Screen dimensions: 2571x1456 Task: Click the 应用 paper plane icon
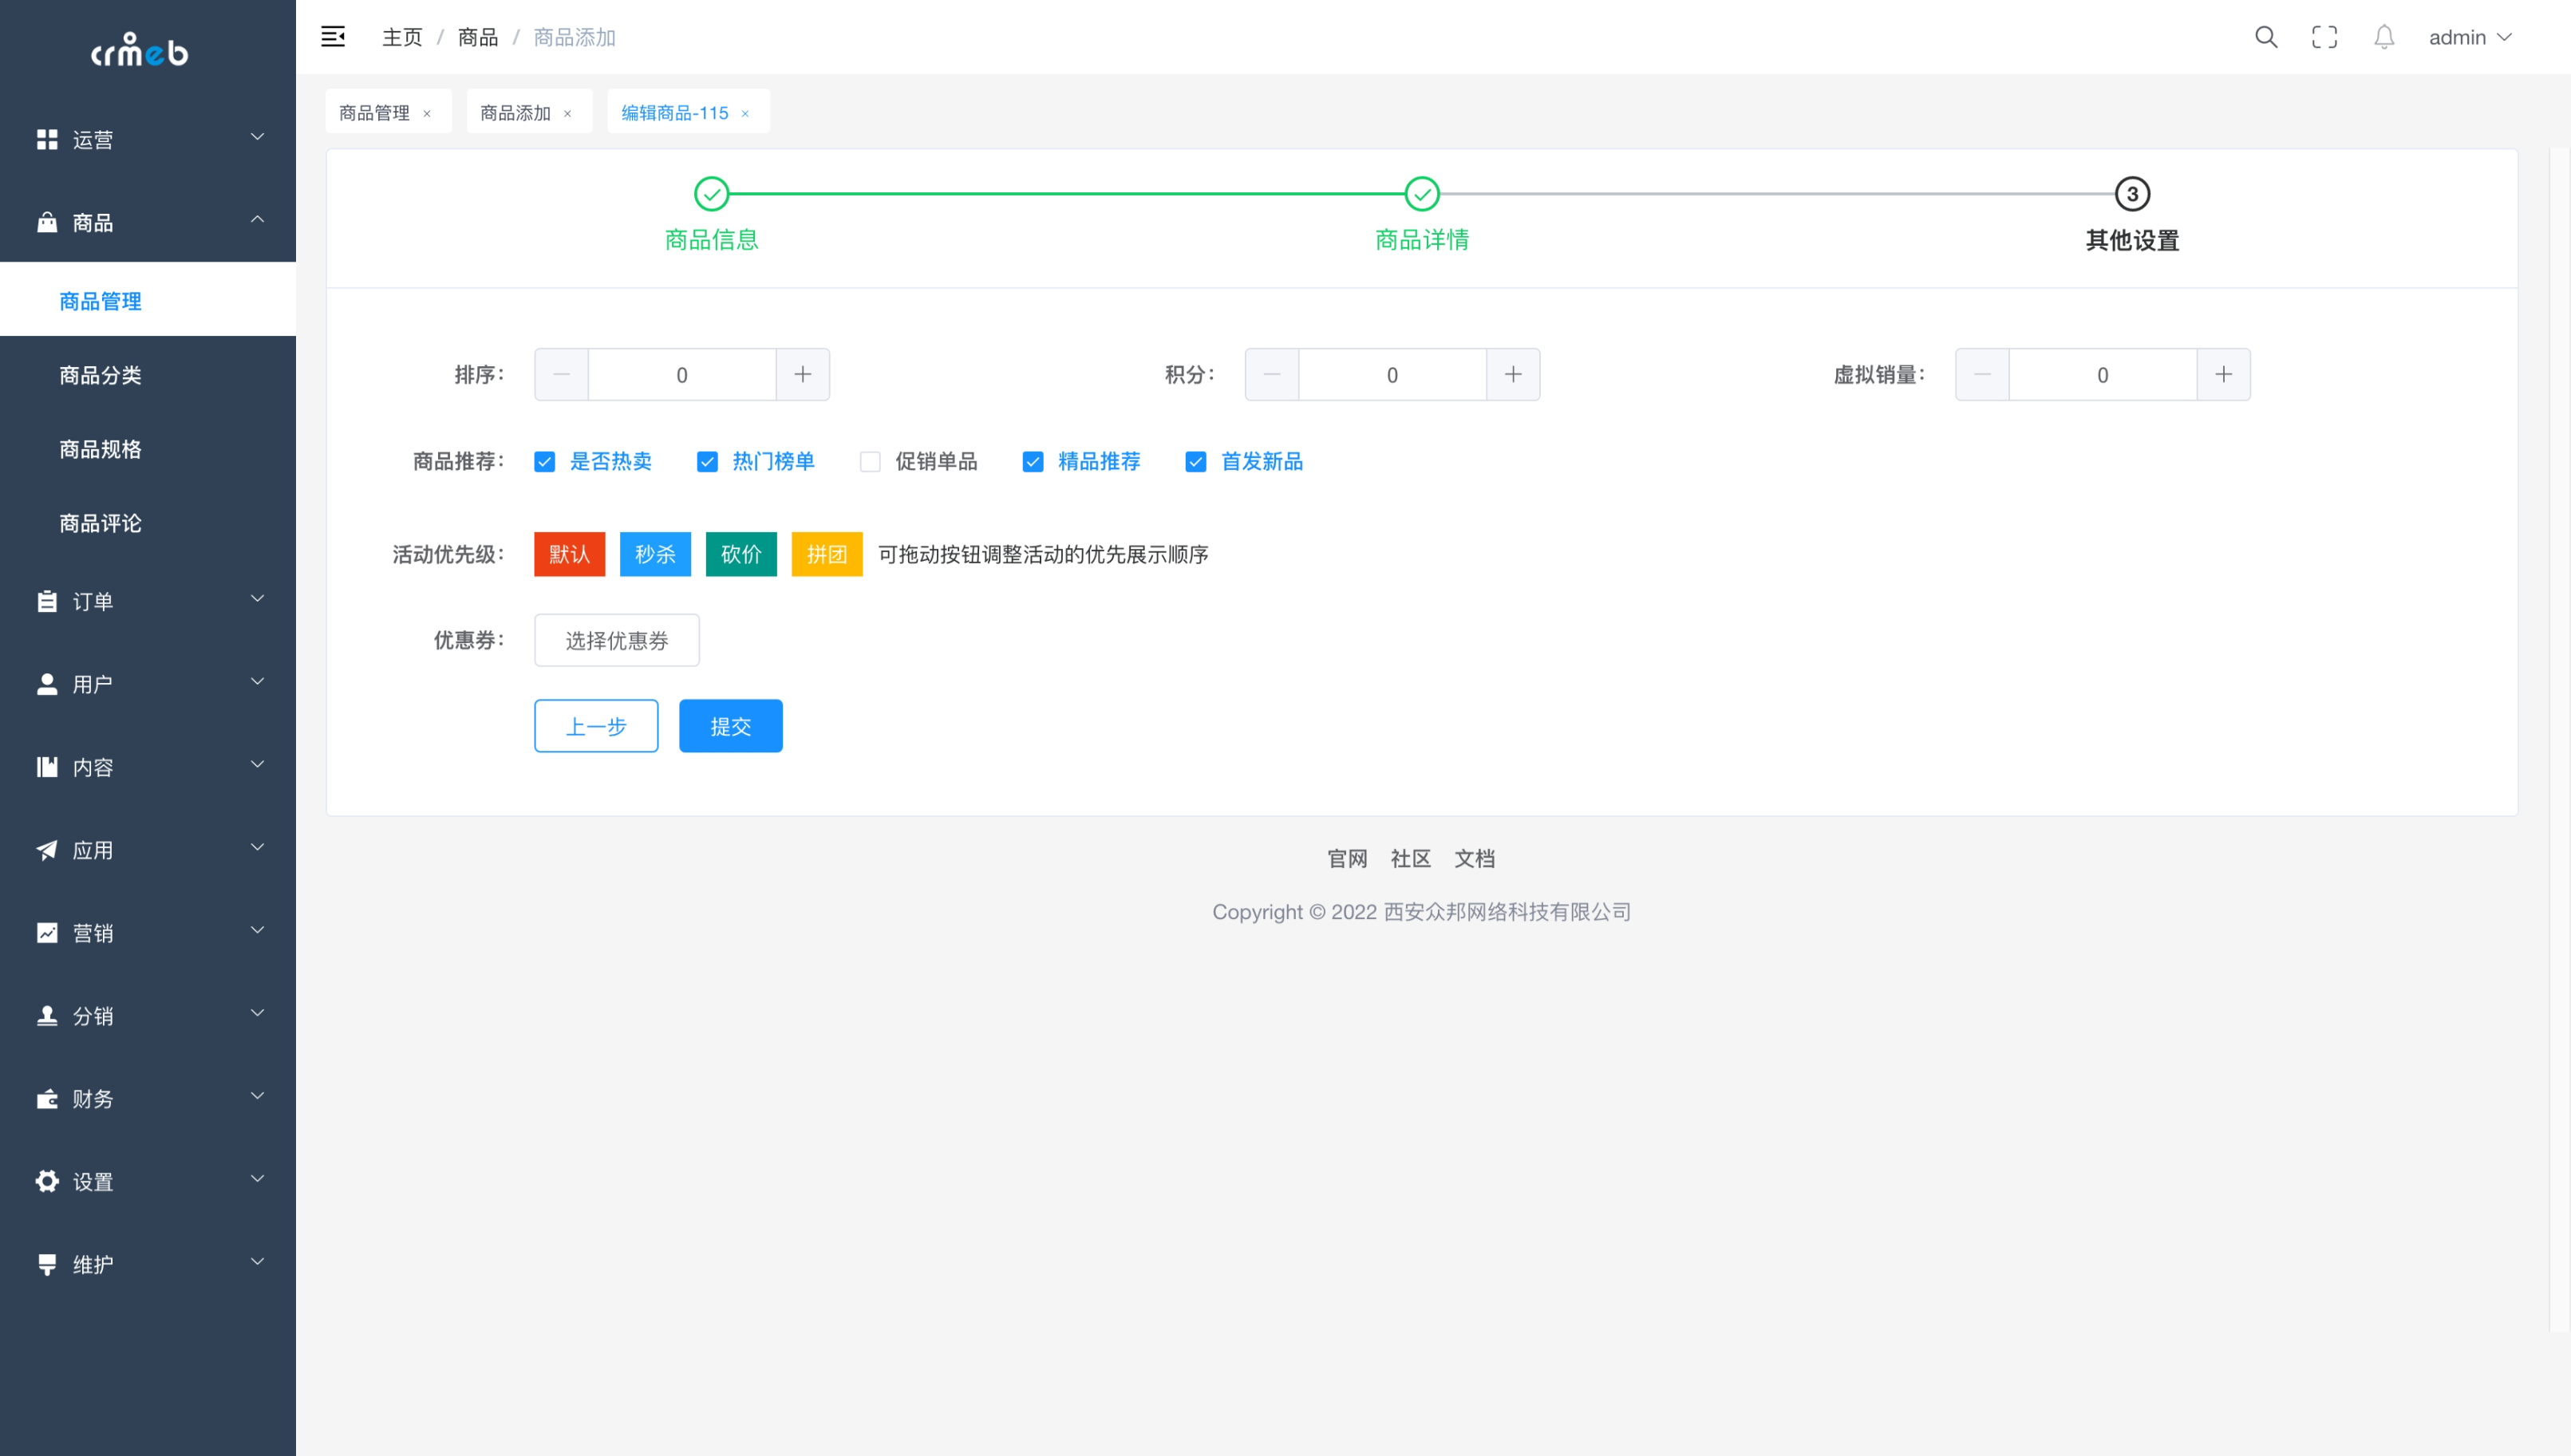pyautogui.click(x=47, y=850)
